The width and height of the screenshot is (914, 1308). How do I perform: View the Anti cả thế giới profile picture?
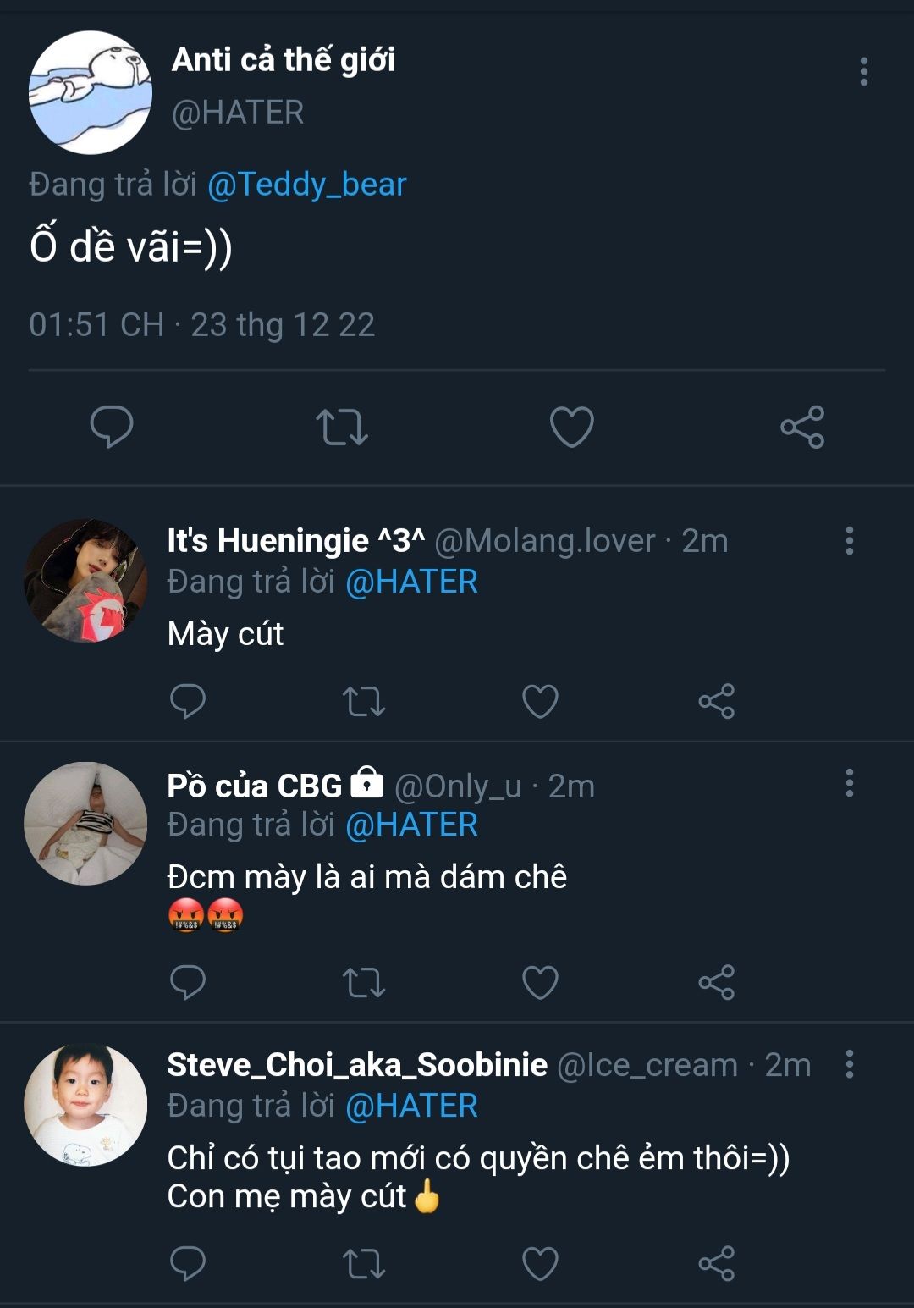point(91,92)
